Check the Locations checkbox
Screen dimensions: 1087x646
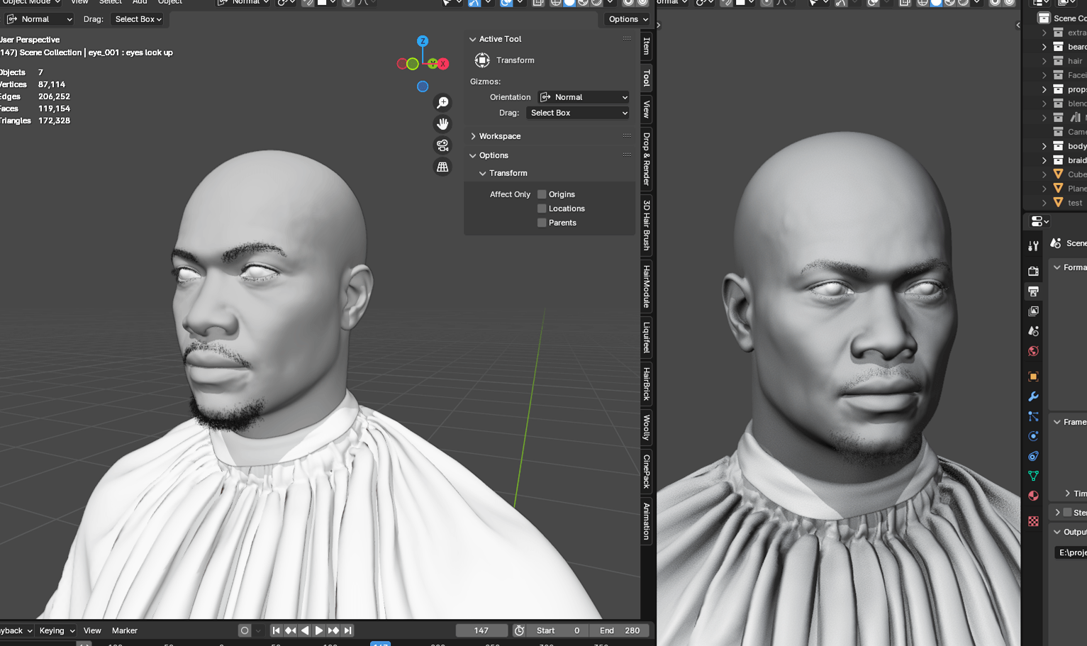click(x=541, y=208)
